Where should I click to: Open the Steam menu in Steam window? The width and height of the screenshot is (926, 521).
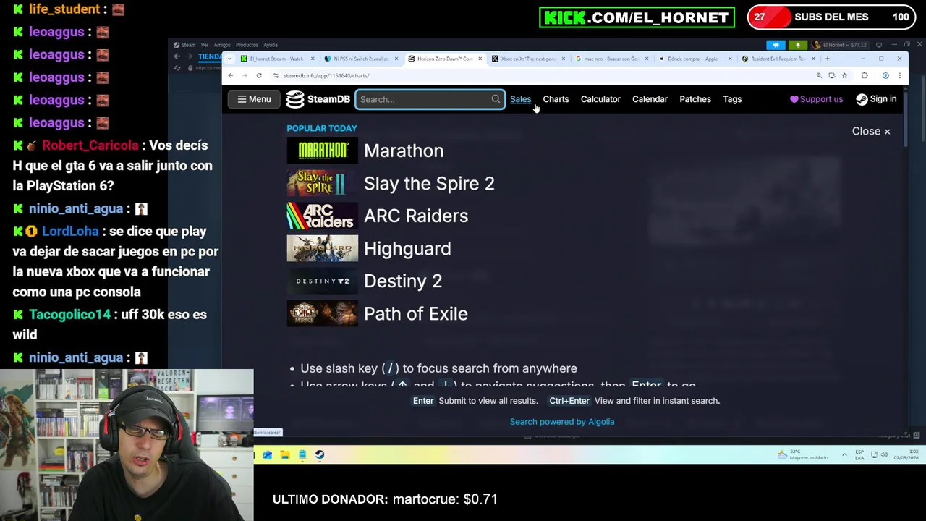tap(188, 45)
